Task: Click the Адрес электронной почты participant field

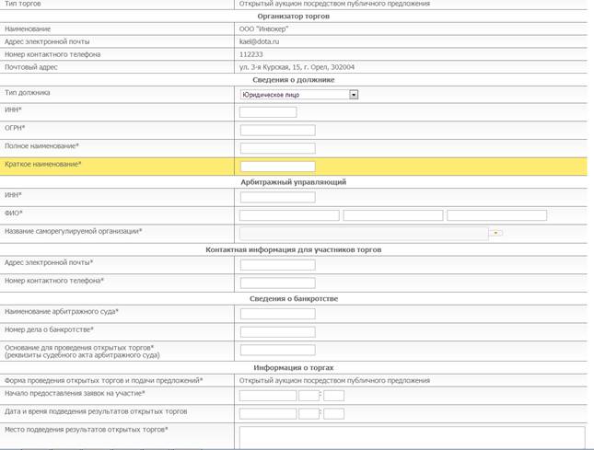Action: click(277, 265)
